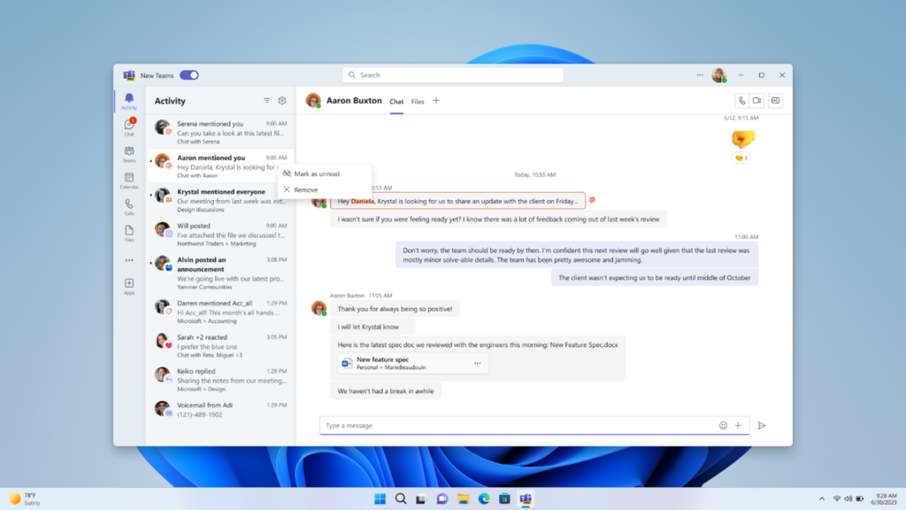This screenshot has width=906, height=510.
Task: Open the chat details side pane icon
Action: tap(775, 101)
